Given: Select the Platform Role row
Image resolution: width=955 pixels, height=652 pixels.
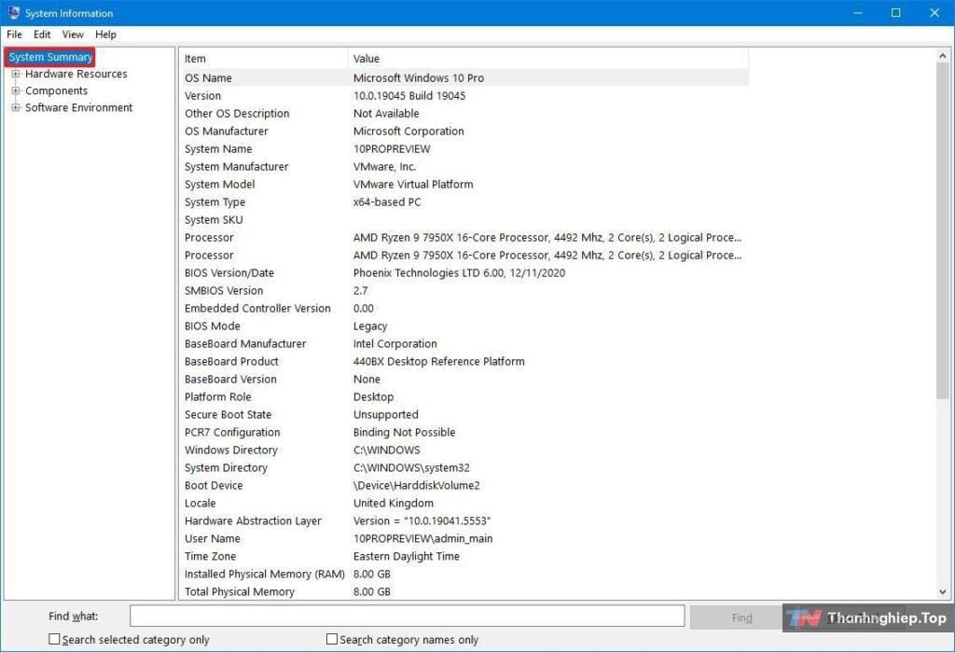Looking at the screenshot, I should pos(464,396).
